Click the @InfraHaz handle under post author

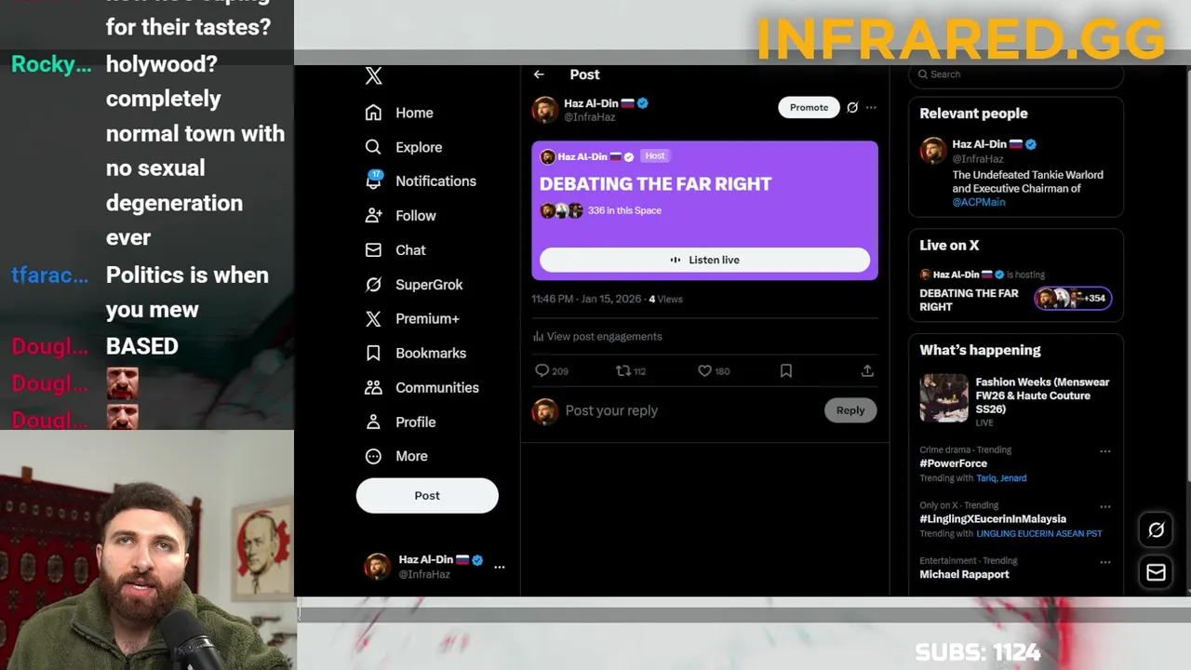[x=590, y=118]
